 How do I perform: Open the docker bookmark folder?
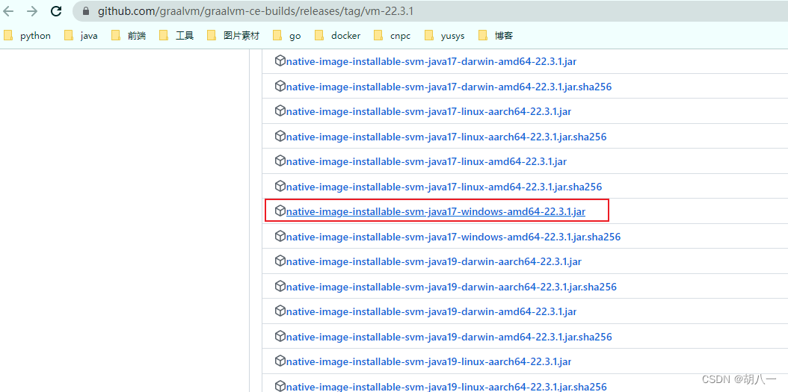[x=338, y=36]
